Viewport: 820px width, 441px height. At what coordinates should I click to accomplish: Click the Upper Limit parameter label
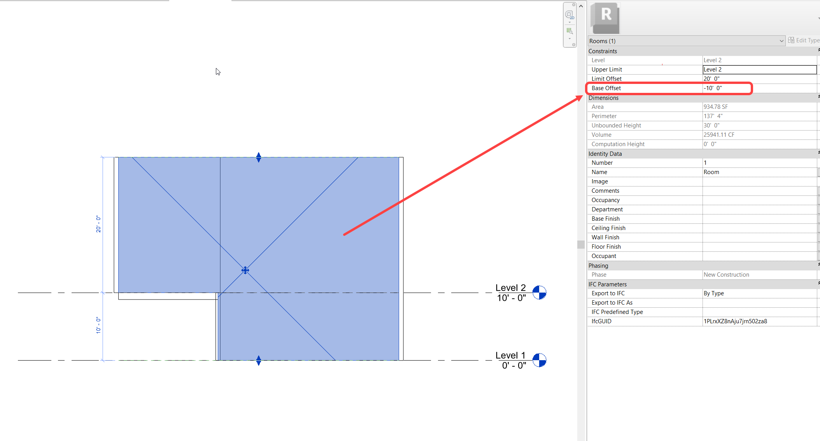point(607,70)
